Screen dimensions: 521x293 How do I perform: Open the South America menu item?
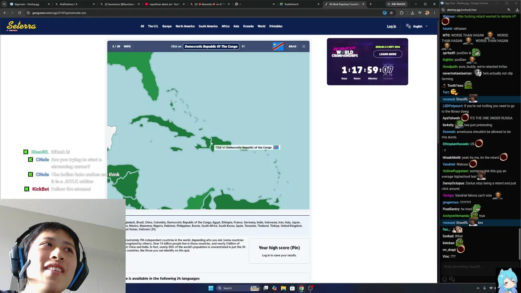pos(208,26)
